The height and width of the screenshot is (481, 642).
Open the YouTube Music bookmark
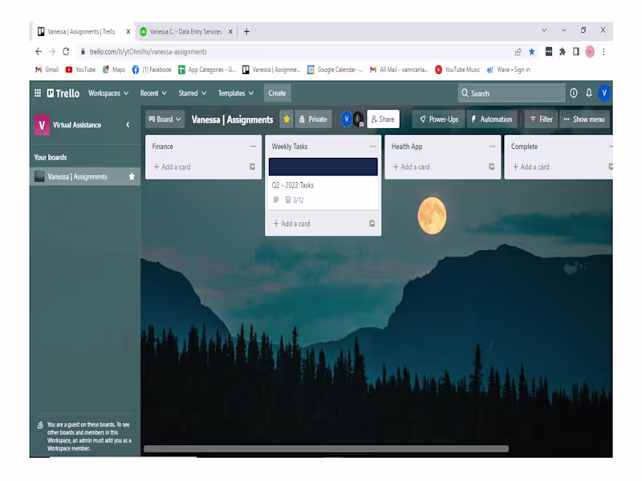(x=457, y=70)
